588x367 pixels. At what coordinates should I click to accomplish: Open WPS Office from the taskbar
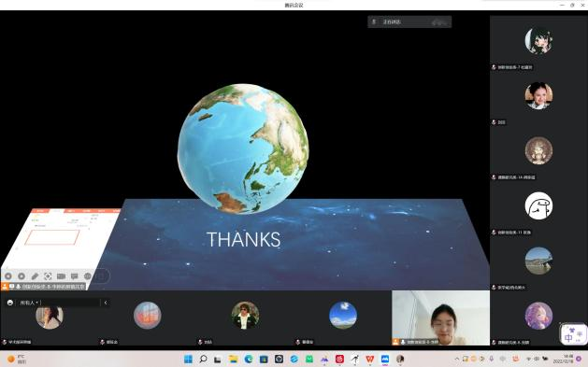[x=370, y=360]
